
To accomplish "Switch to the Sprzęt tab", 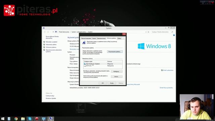I will pos(94,38).
